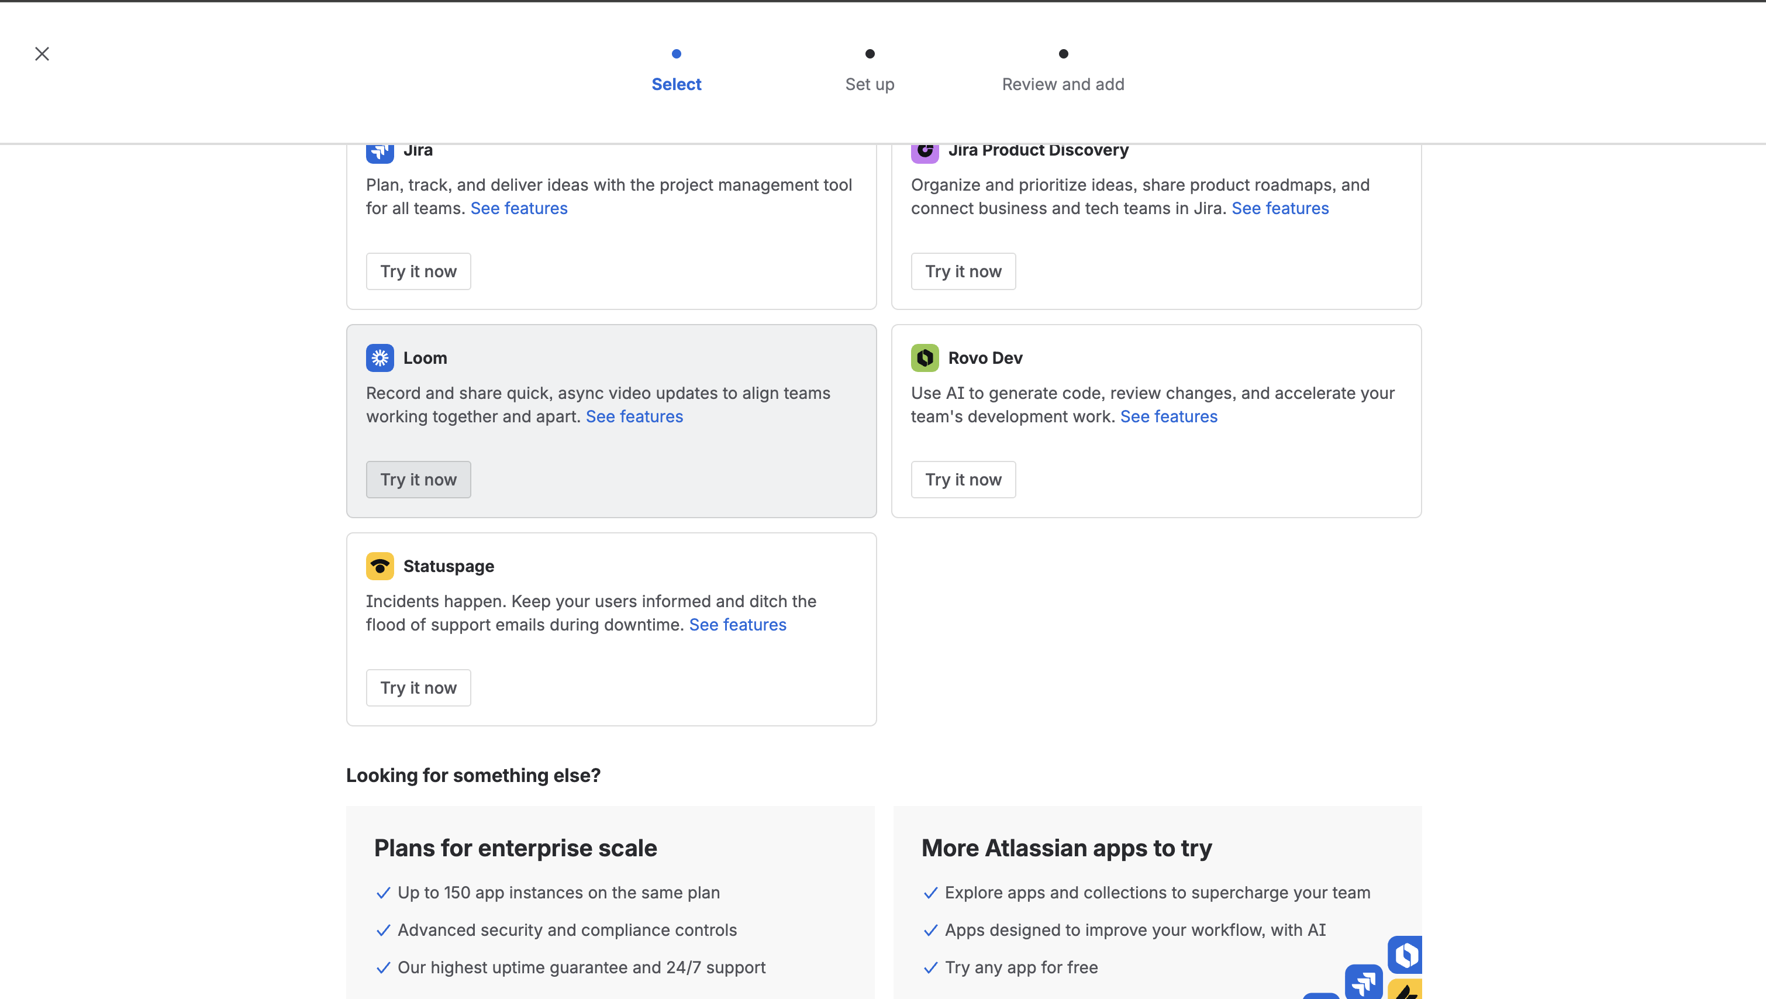Click the Jira icon in More Atlassian apps
This screenshot has width=1766, height=999.
click(x=1364, y=982)
